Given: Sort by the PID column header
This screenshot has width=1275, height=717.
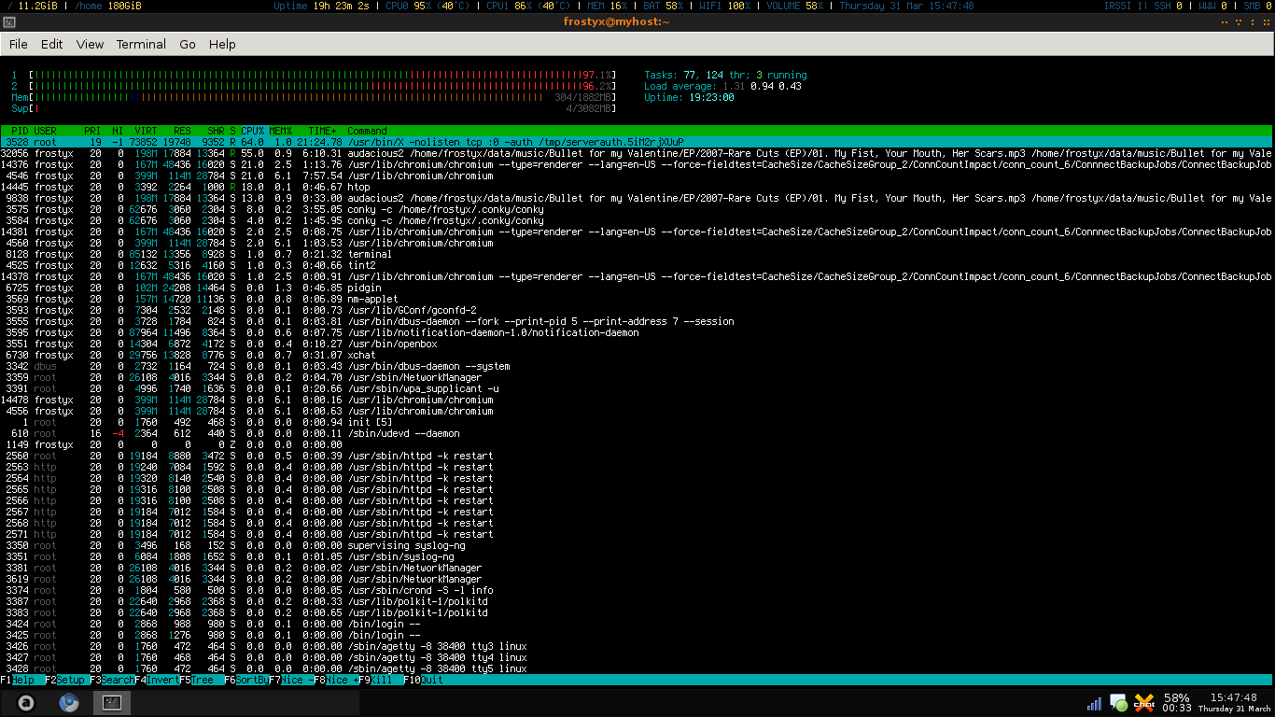Looking at the screenshot, I should pyautogui.click(x=20, y=131).
